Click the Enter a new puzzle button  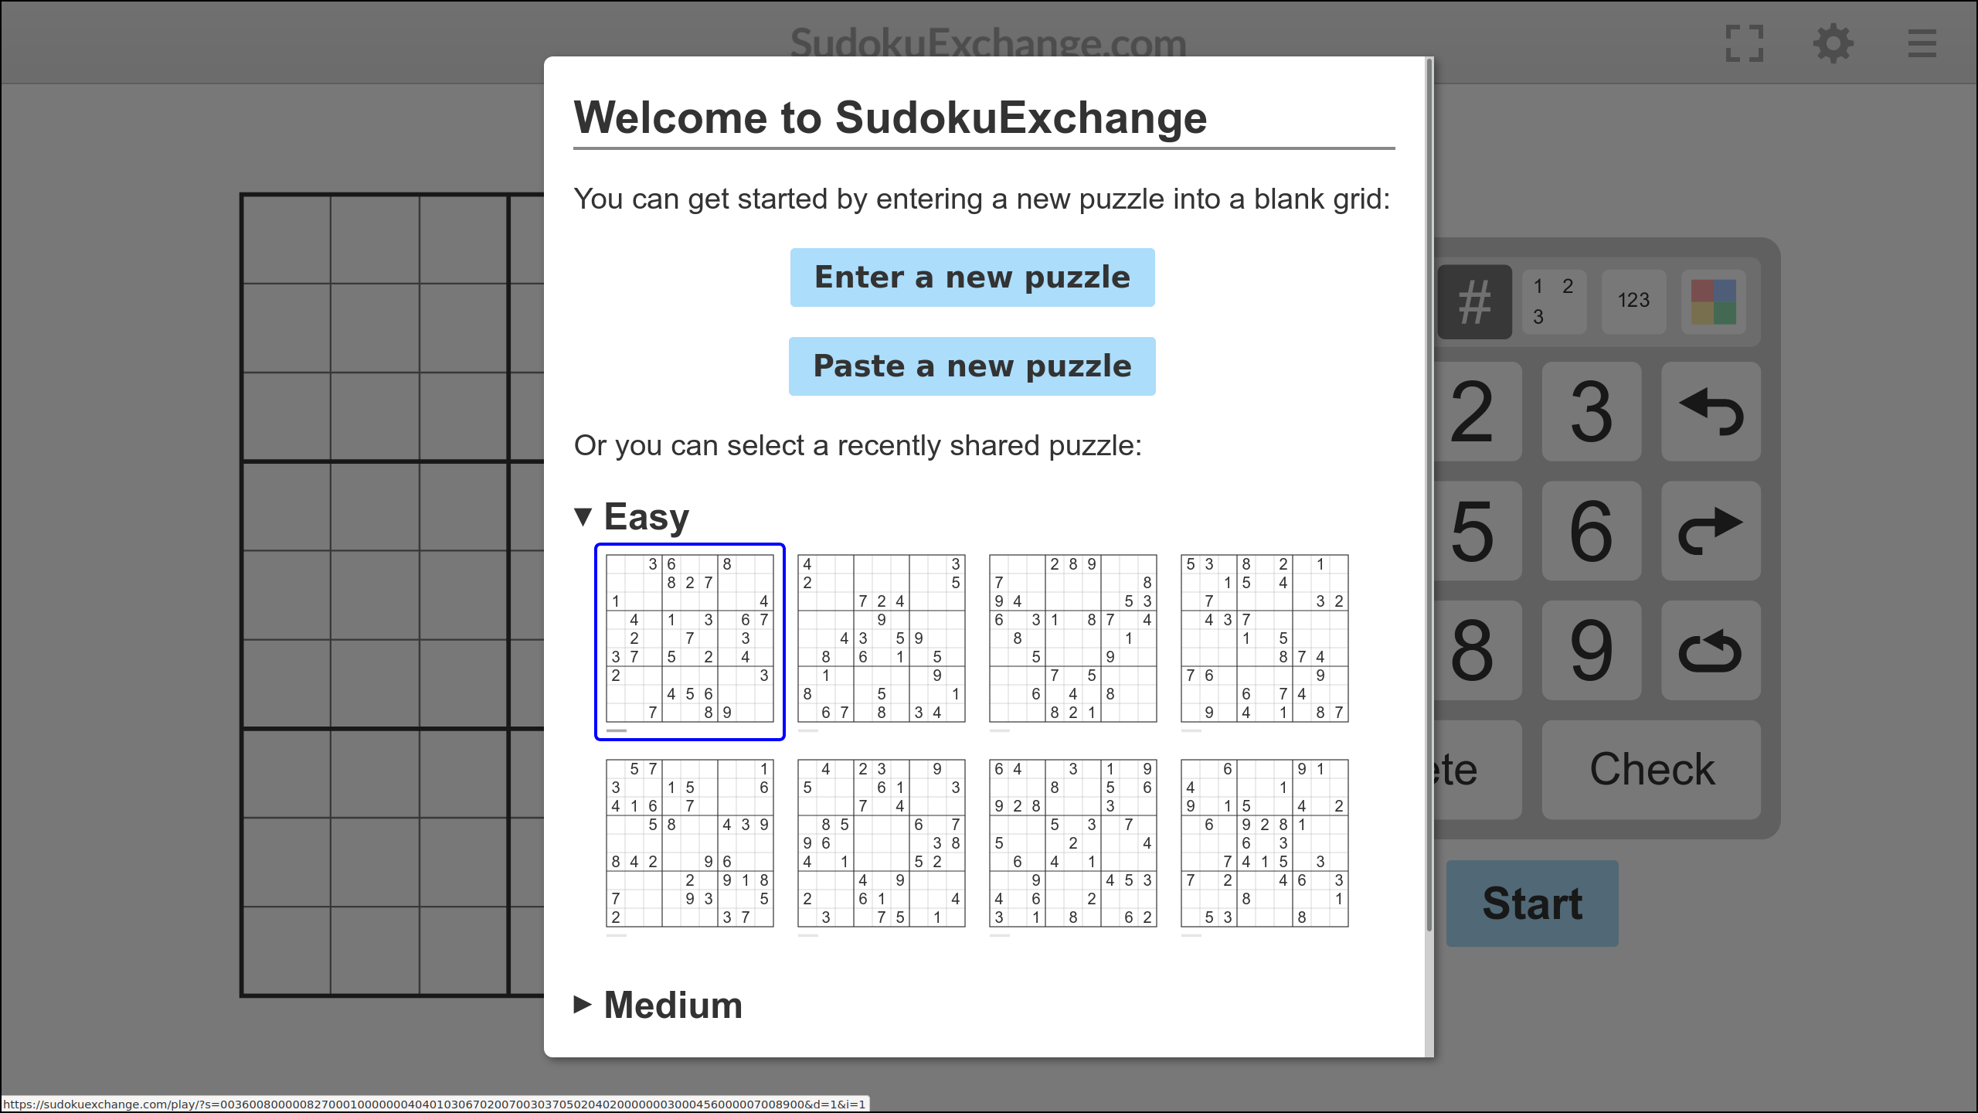click(971, 277)
